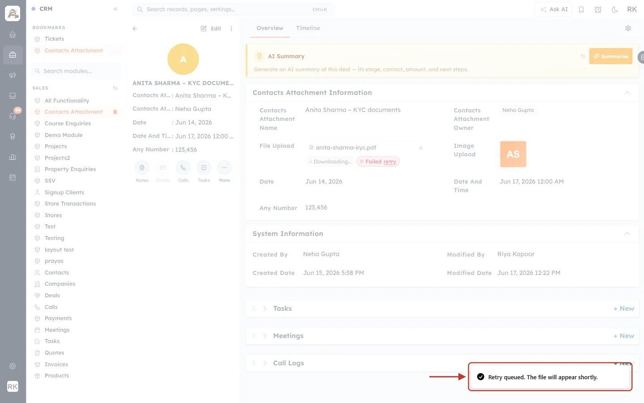
Task: Open the Home icon in left rail
Action: pyautogui.click(x=13, y=34)
